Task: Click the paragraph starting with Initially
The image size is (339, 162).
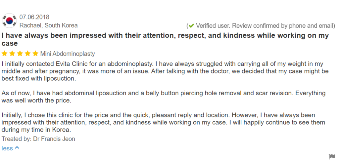Action: pyautogui.click(x=163, y=122)
